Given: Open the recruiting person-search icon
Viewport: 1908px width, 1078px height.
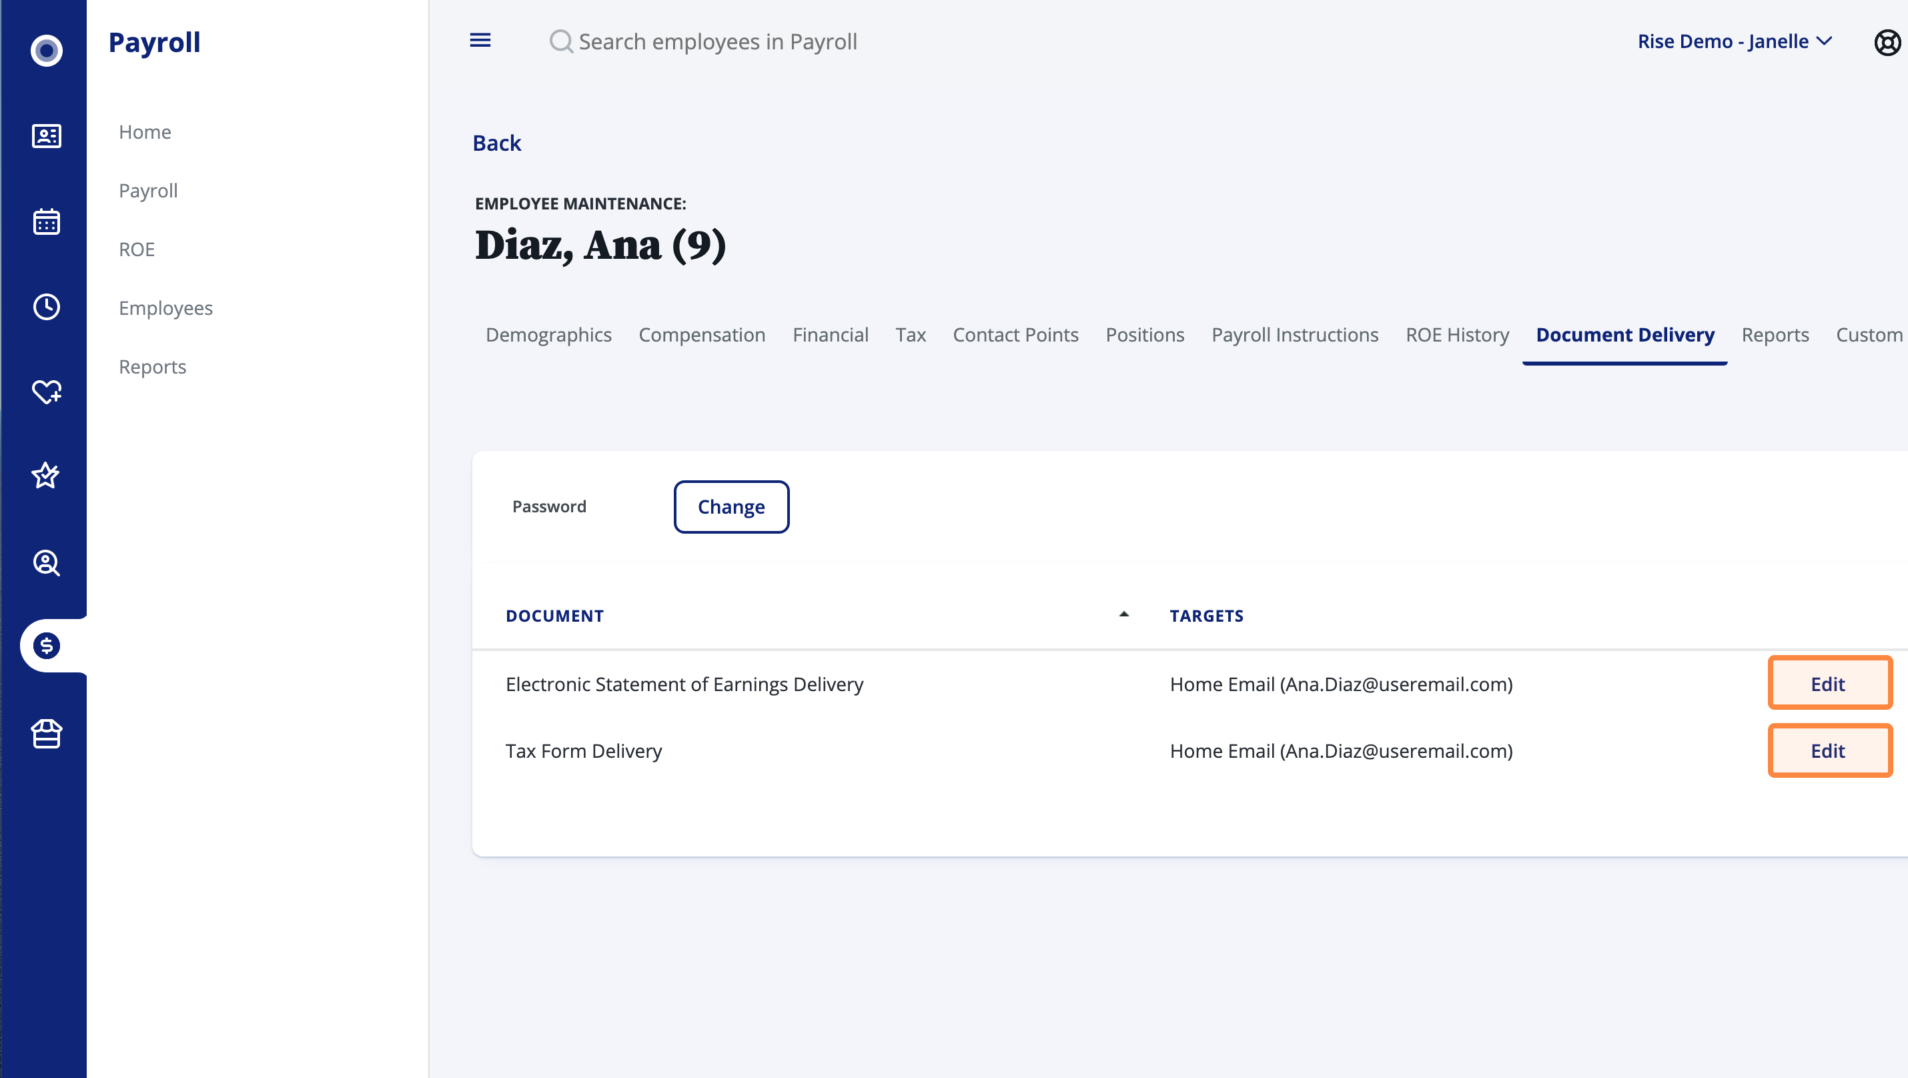Looking at the screenshot, I should click(x=46, y=563).
